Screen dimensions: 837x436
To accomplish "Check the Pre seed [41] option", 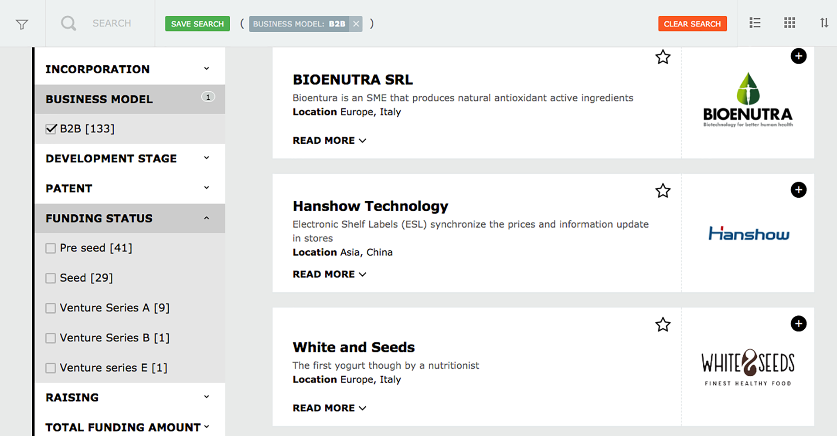I will coord(51,248).
